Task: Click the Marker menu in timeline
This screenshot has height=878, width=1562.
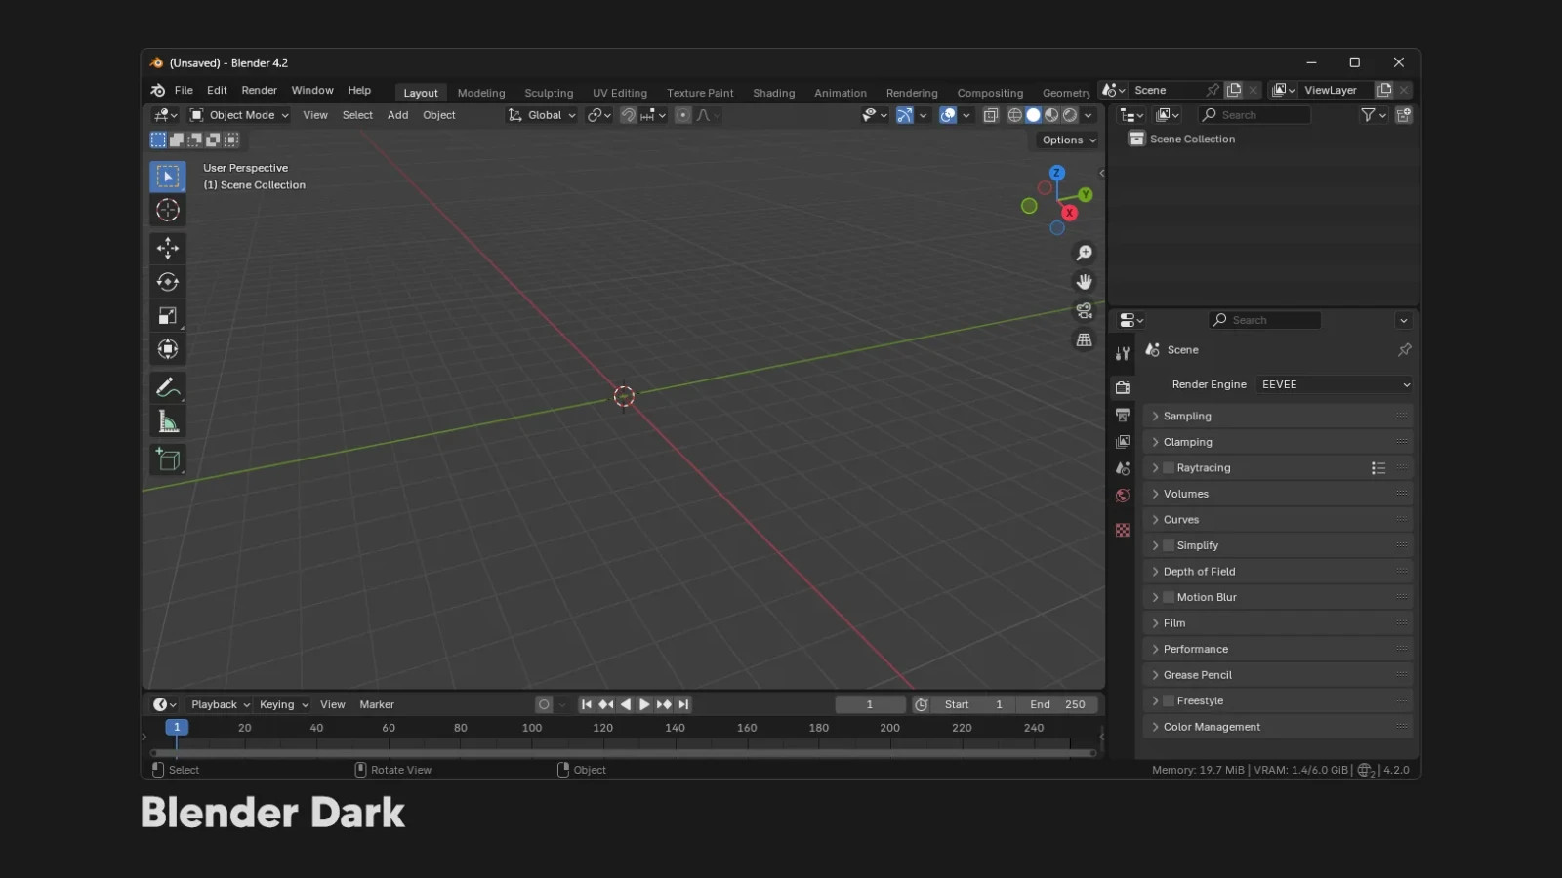Action: coord(376,704)
